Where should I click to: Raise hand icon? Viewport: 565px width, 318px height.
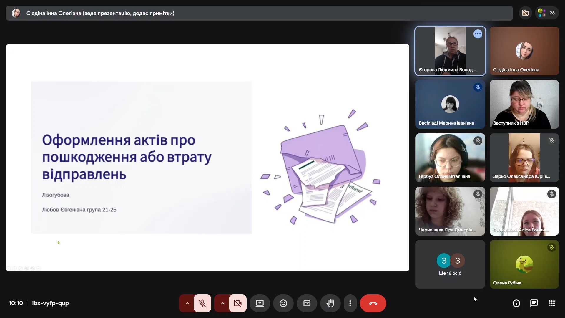point(330,303)
